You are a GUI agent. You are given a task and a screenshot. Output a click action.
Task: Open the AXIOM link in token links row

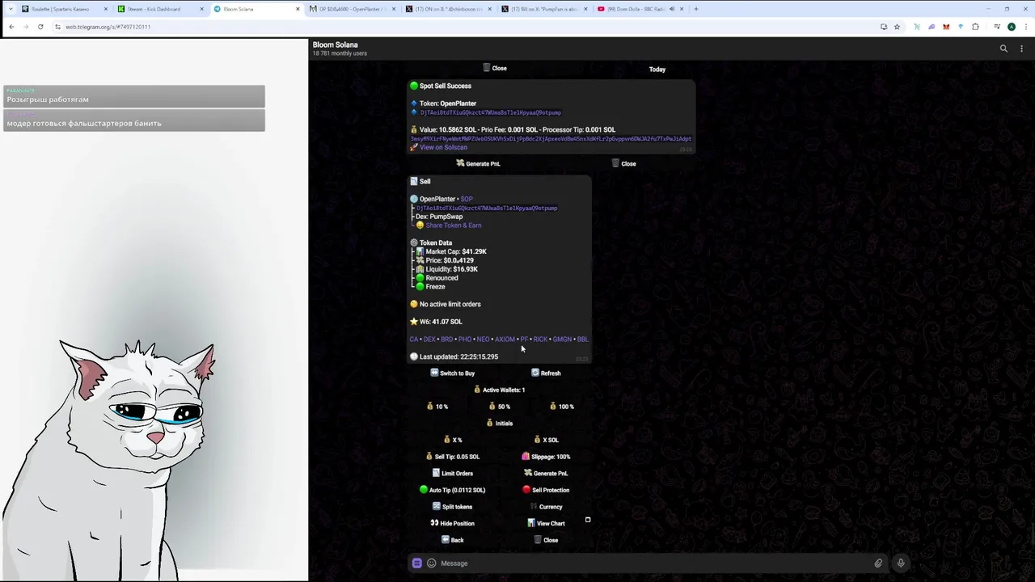[505, 339]
